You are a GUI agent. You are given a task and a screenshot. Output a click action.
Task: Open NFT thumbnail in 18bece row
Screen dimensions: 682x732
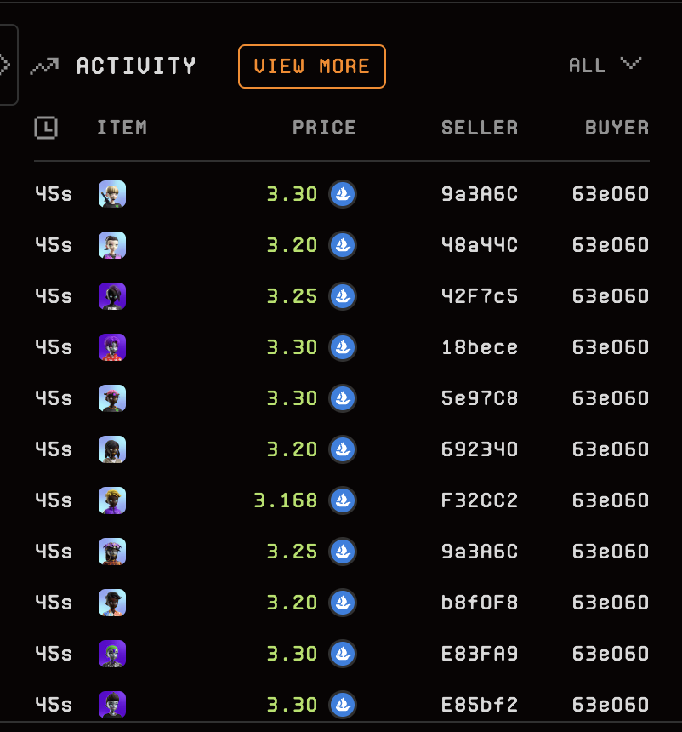click(112, 347)
